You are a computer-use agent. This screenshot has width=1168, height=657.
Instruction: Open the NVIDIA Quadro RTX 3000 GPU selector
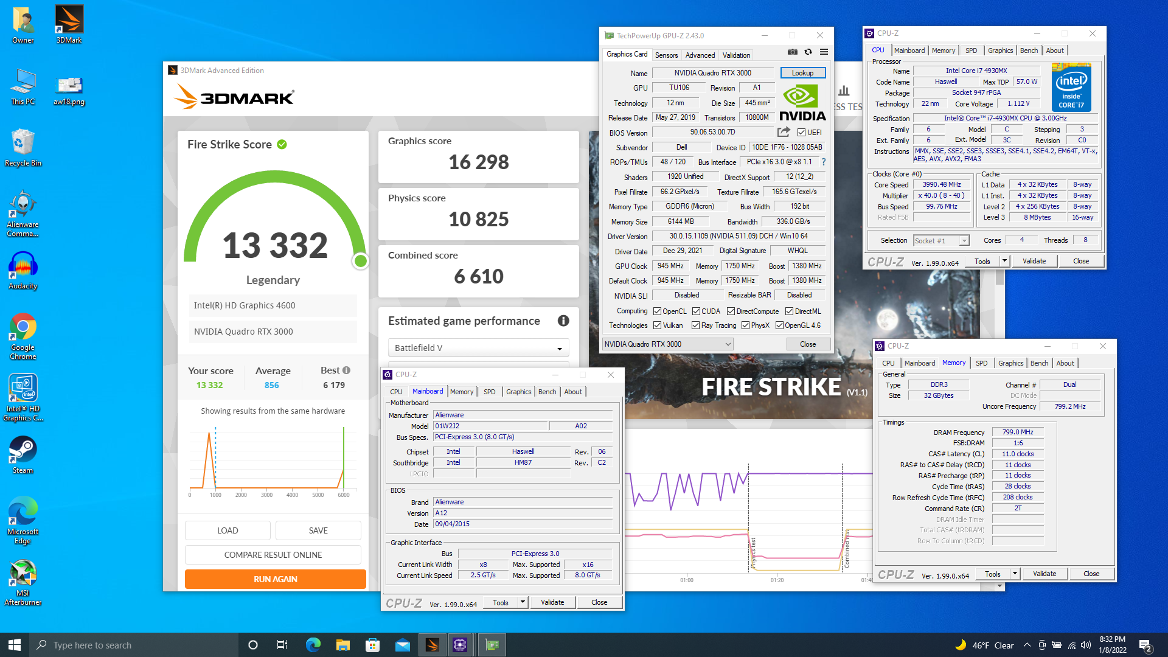pos(667,344)
